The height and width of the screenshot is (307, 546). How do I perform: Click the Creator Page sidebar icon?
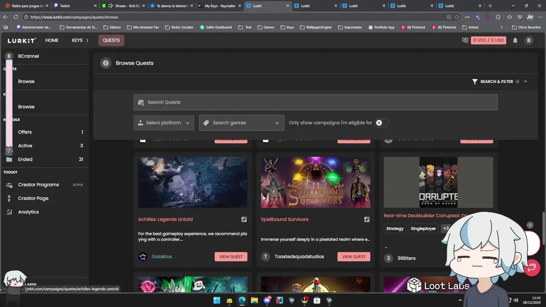click(x=9, y=198)
